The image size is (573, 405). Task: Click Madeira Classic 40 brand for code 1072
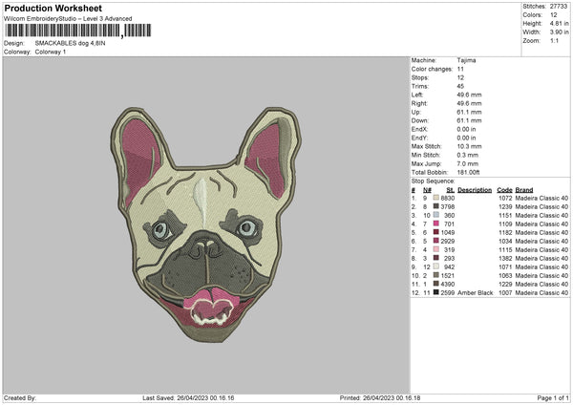[541, 198]
